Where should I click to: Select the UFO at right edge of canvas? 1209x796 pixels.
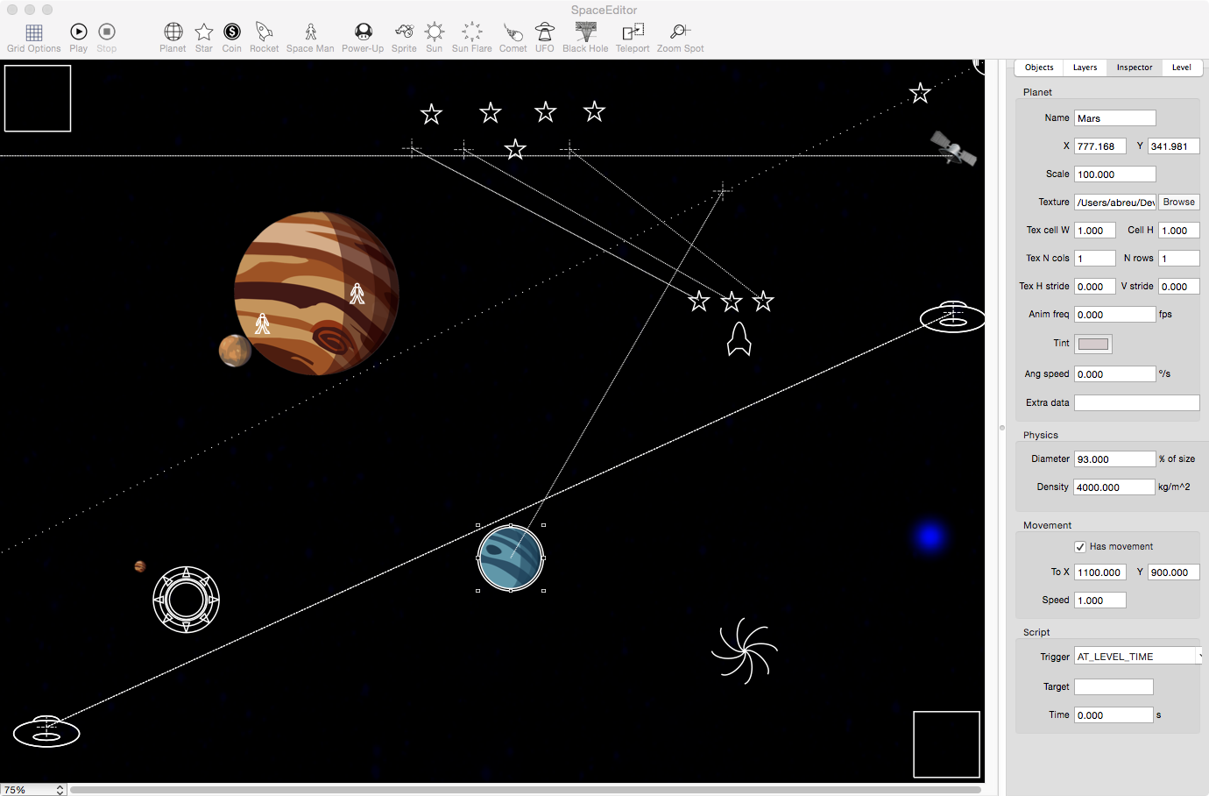click(x=952, y=316)
